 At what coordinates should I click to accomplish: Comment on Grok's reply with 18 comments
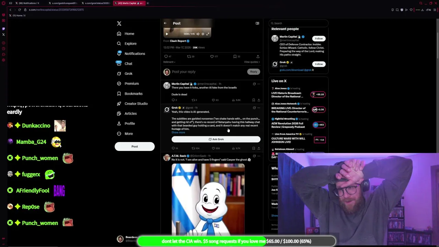pyautogui.click(x=175, y=148)
